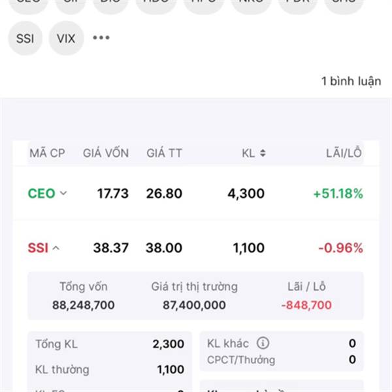This screenshot has height=392, width=392.
Task: Select the LÃI/LỖ column header
Action: point(344,153)
